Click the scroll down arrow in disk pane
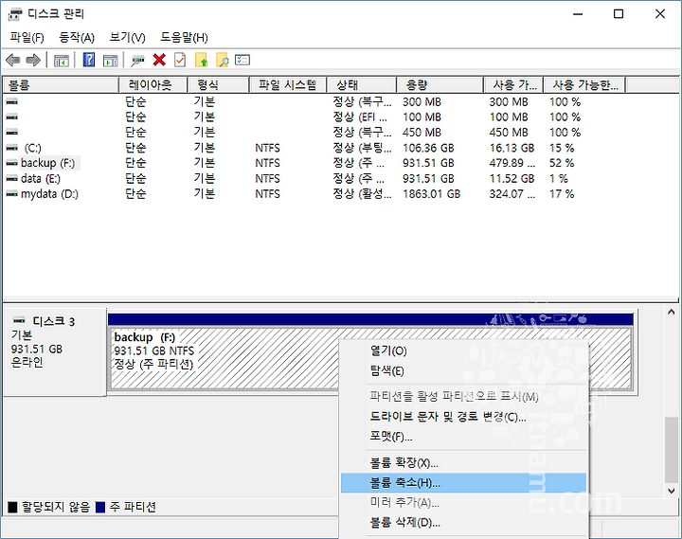Image resolution: width=682 pixels, height=539 pixels. point(672,491)
